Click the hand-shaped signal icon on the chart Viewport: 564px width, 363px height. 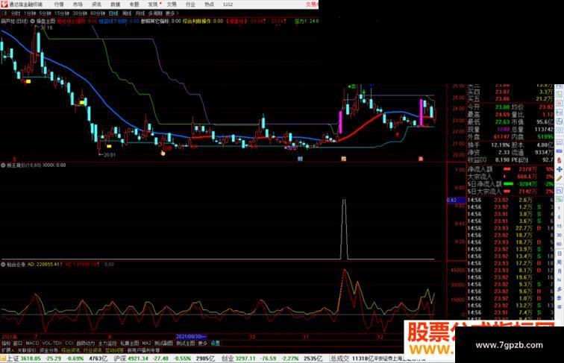pos(163,153)
